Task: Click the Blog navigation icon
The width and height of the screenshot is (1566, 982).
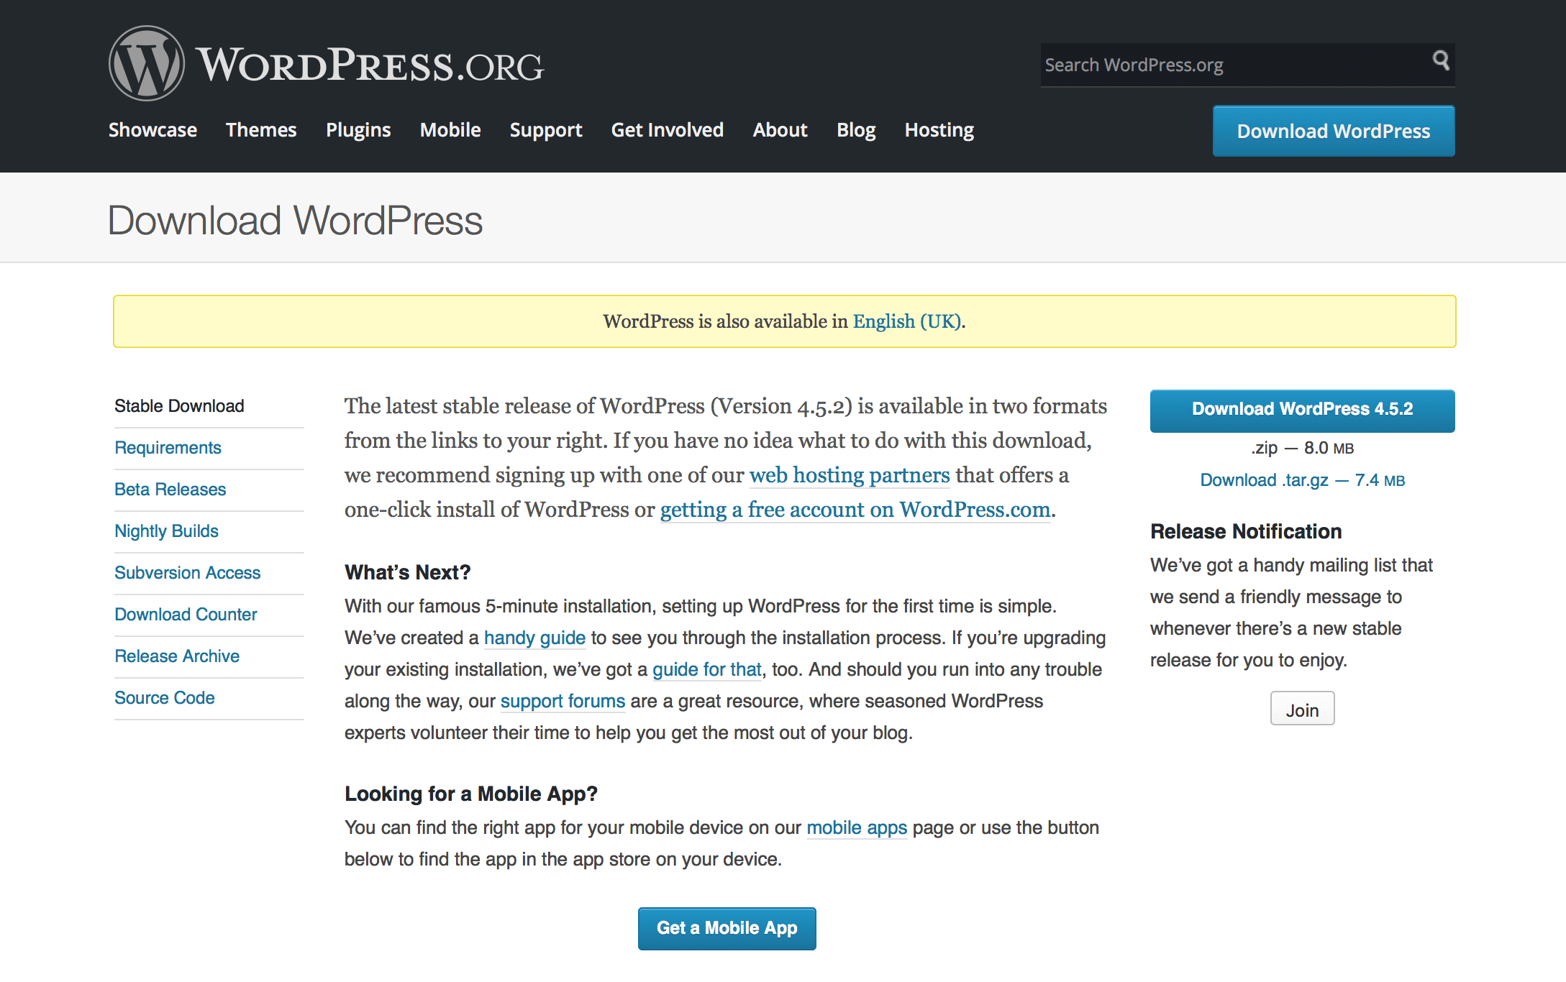Action: [x=855, y=130]
